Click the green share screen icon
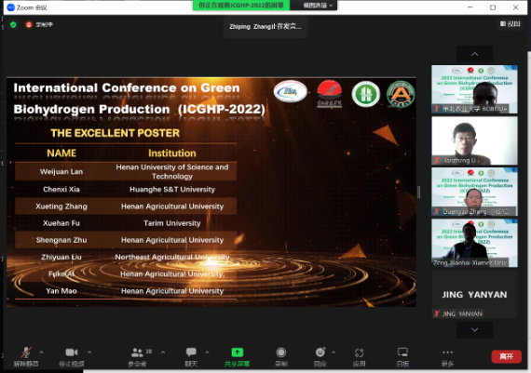Viewport: 531px width, 373px height. tap(237, 352)
